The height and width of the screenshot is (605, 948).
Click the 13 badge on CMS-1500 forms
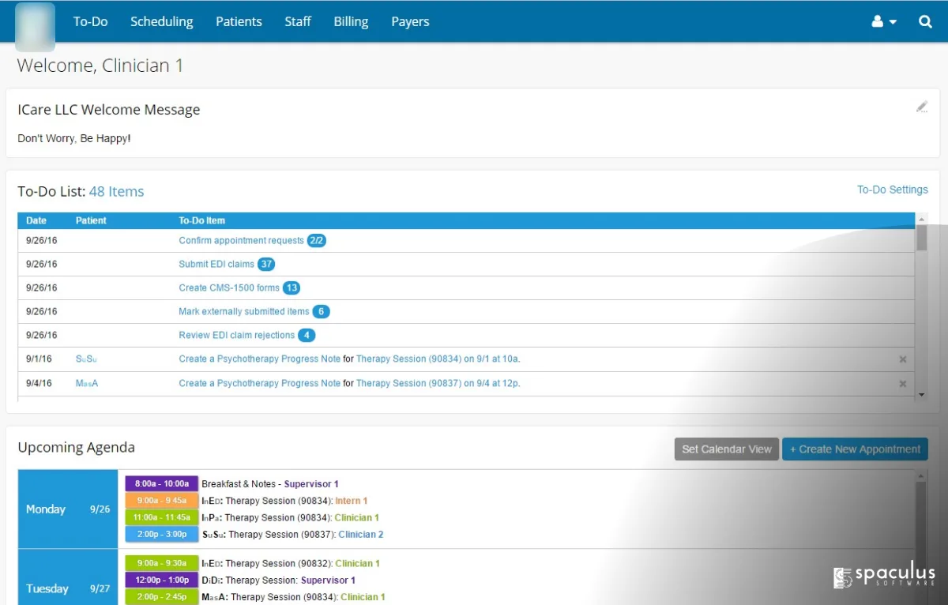point(292,287)
